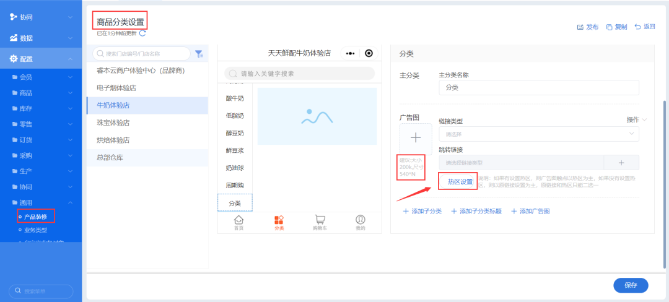This screenshot has height=302, width=669.
Task: Click the 库存 folder icon in sidebar
Action: (15, 109)
